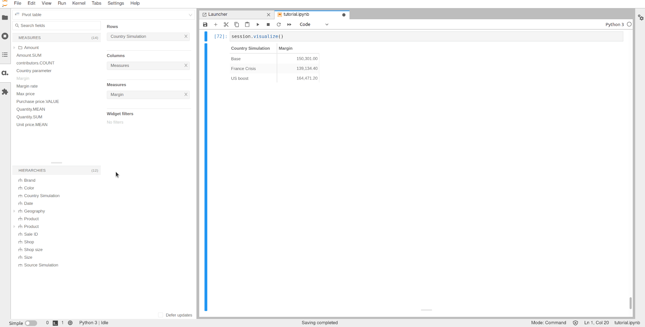
Task: Open the atoti sidebar panel icon
Action: pyautogui.click(x=5, y=73)
